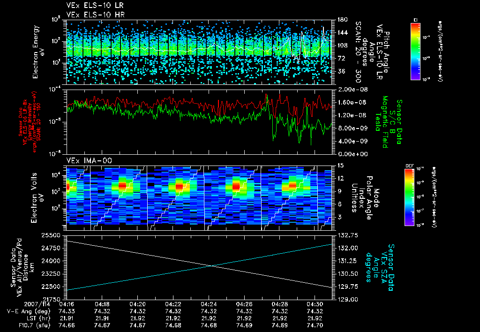Click the 'SCAN: 20 - 300' text
Screen dimensions: 480x332
click(358, 52)
